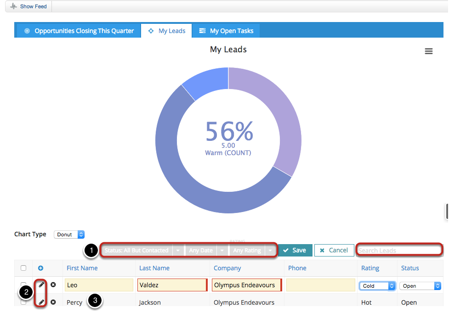Open the Rating dropdown showing Cold
This screenshot has height=318, width=466.
tap(377, 286)
